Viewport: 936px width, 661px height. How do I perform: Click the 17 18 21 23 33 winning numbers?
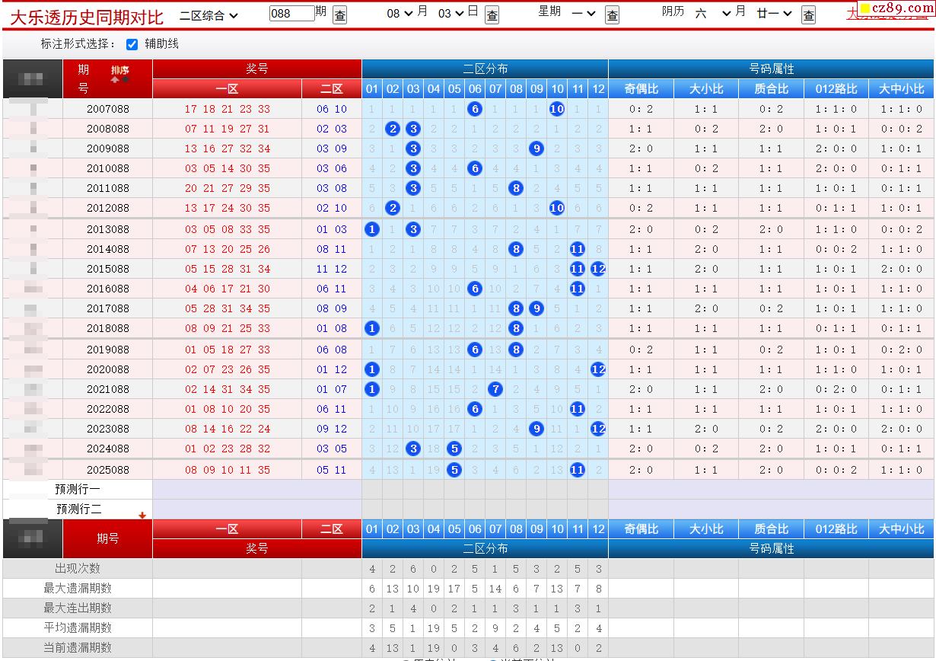click(x=227, y=109)
